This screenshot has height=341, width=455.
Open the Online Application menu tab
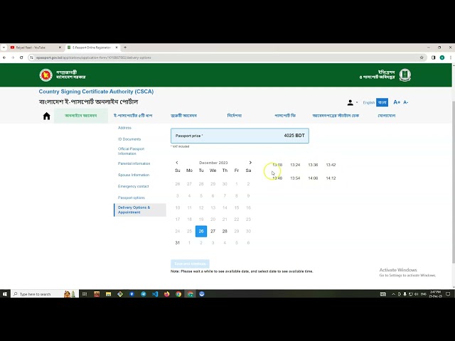click(81, 116)
